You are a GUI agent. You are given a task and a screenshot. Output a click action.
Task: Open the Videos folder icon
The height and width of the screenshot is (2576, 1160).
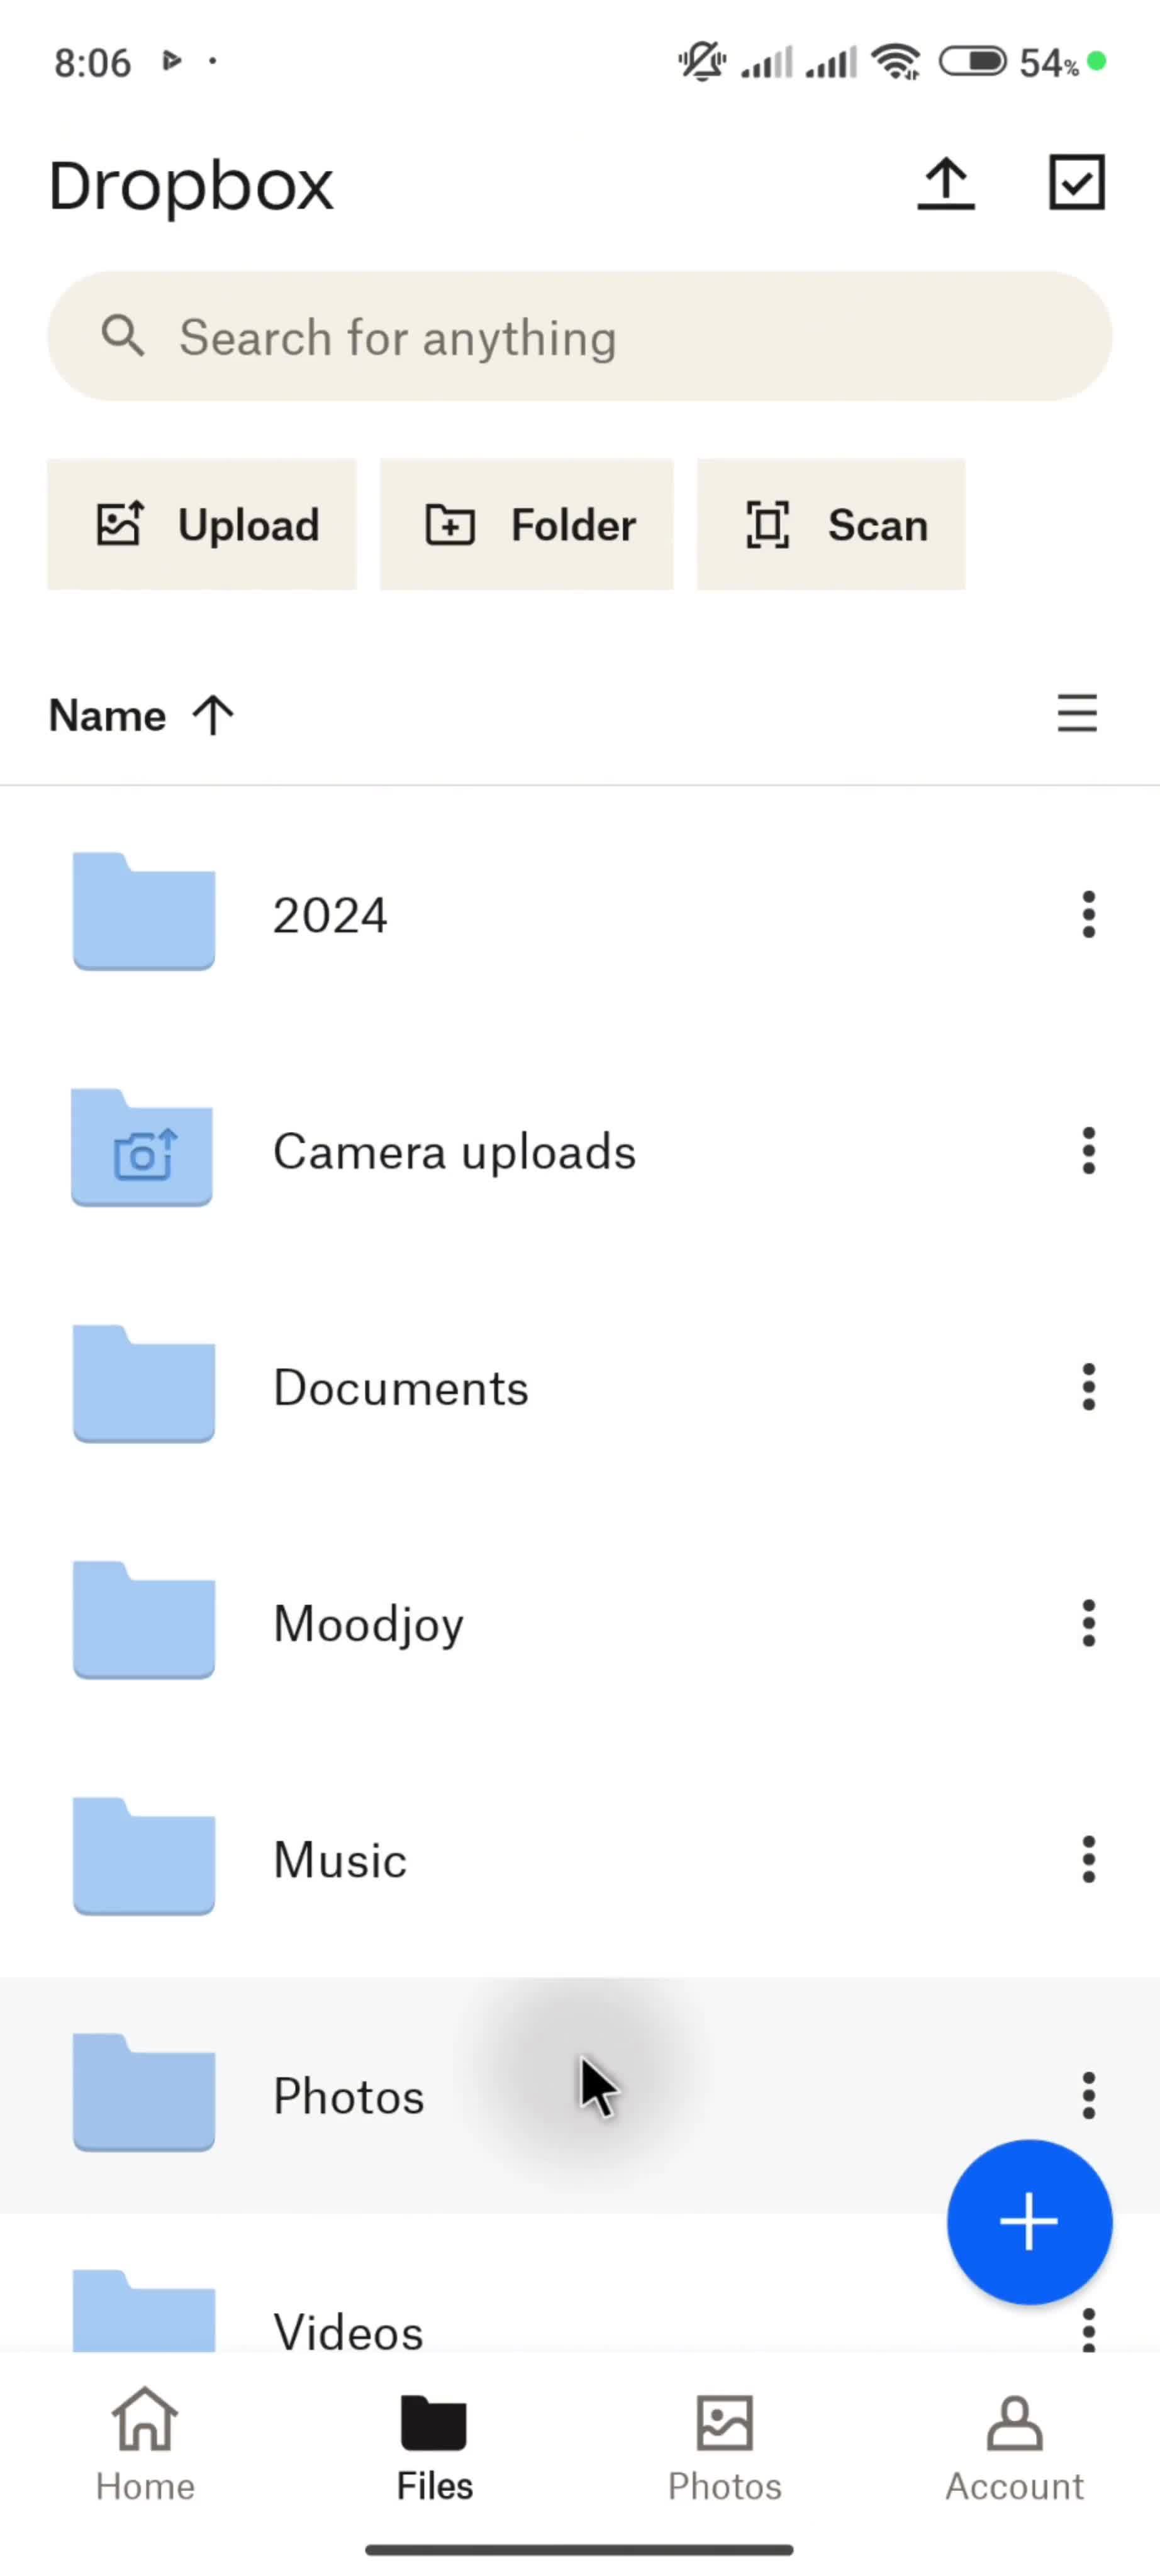pyautogui.click(x=144, y=2310)
